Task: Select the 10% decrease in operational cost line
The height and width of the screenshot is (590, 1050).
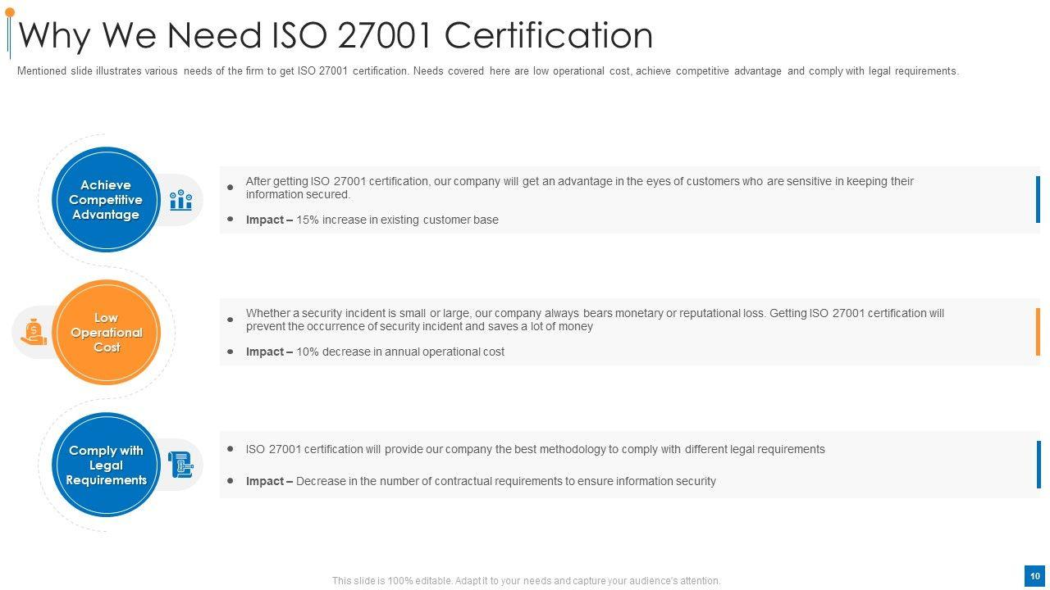Action: click(375, 352)
